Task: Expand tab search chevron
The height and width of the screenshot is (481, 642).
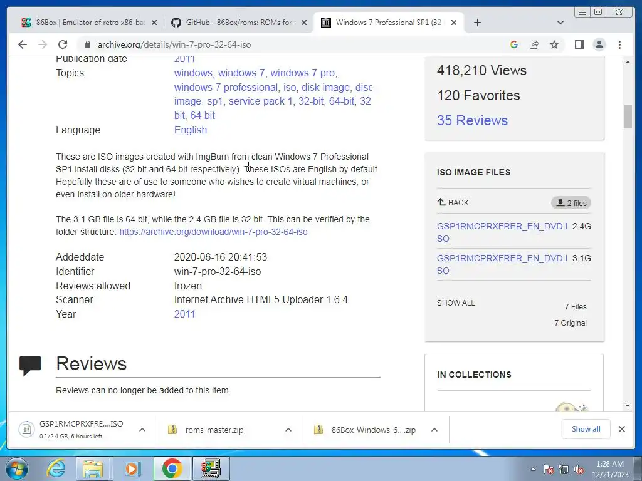Action: click(x=560, y=23)
